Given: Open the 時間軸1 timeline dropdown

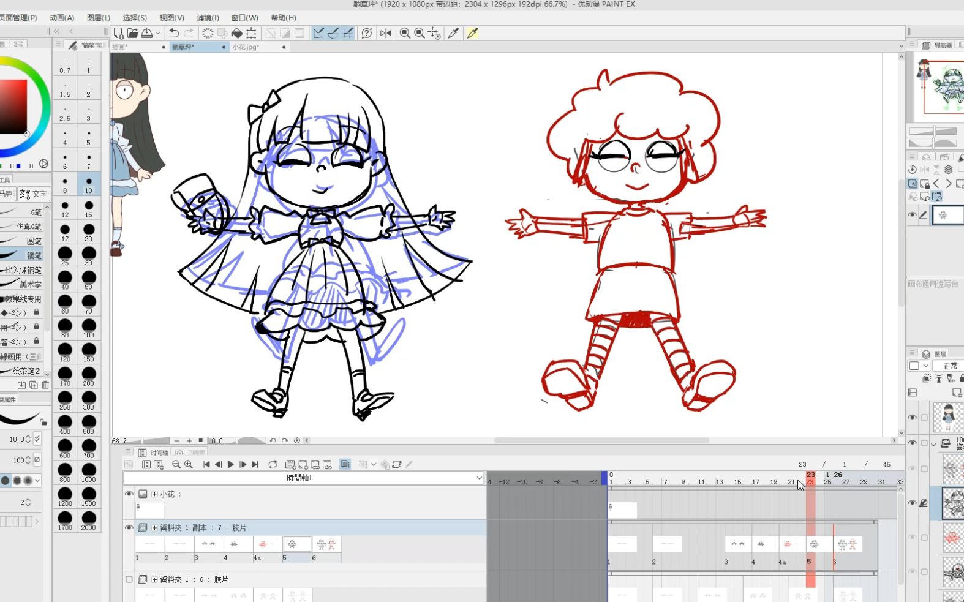Looking at the screenshot, I should (303, 478).
